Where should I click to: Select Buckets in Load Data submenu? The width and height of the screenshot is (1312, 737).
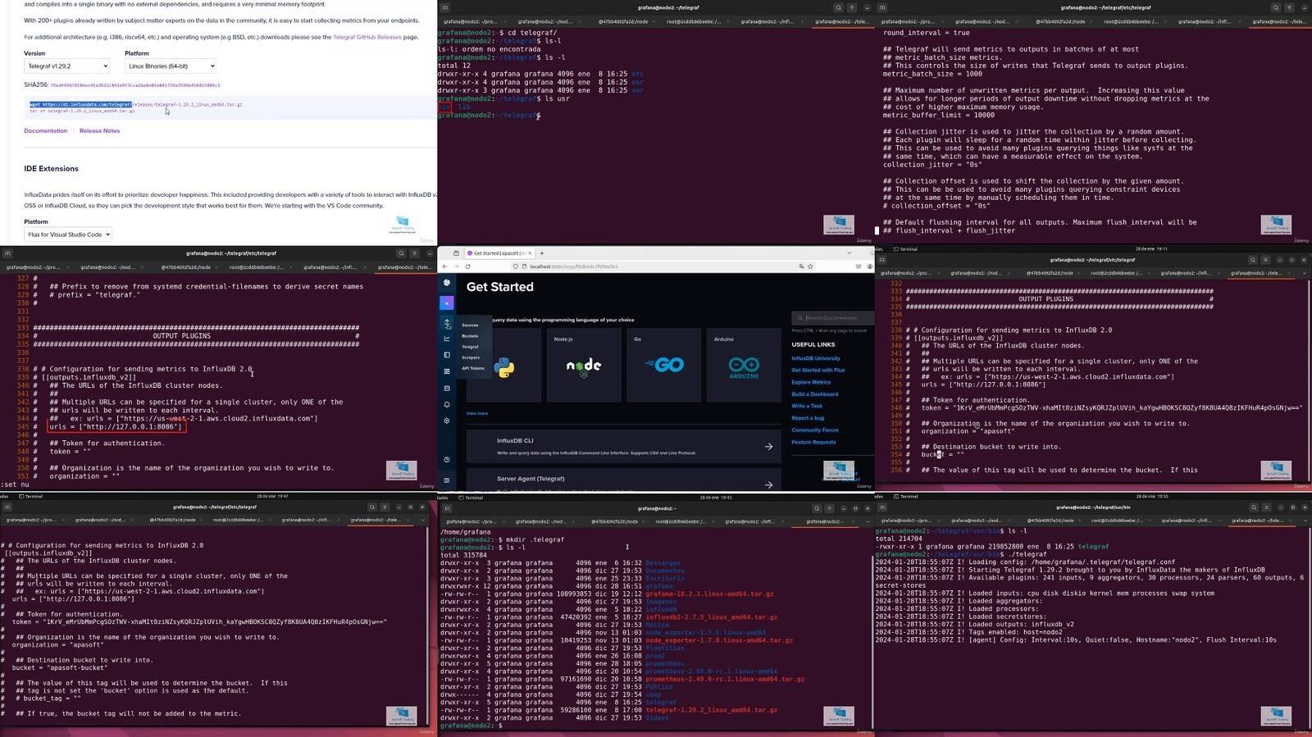coord(470,336)
